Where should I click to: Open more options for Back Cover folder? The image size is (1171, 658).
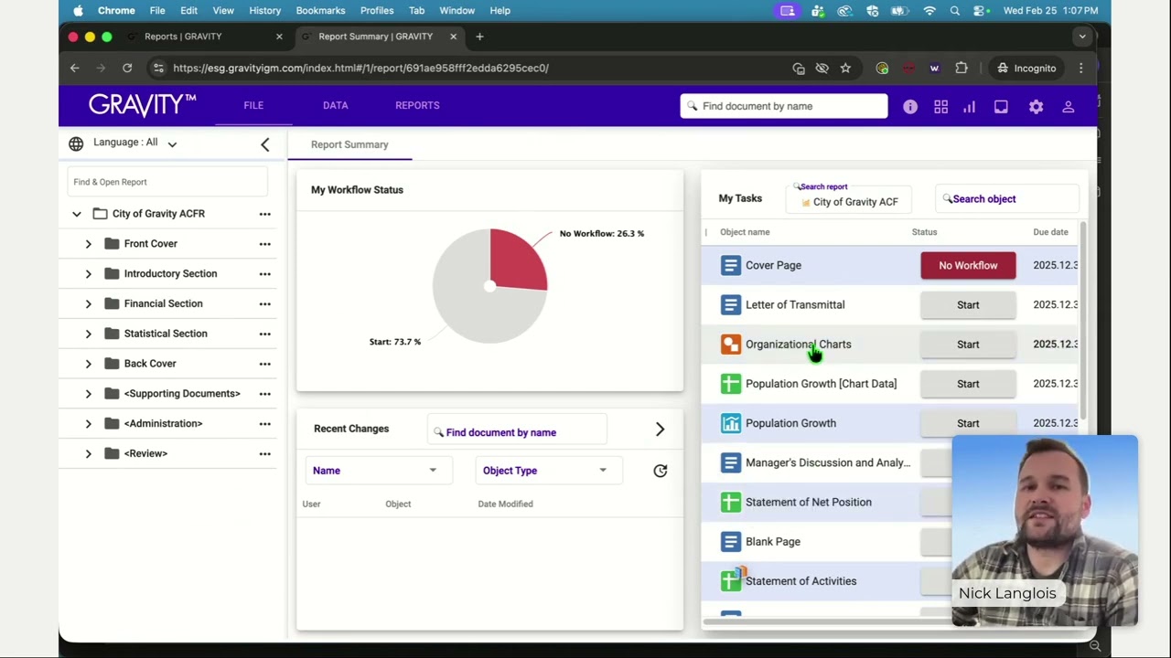(x=264, y=364)
